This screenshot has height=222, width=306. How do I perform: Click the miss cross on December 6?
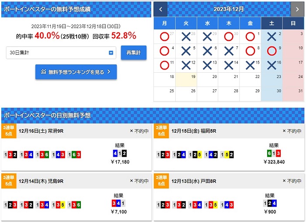[x=207, y=51]
